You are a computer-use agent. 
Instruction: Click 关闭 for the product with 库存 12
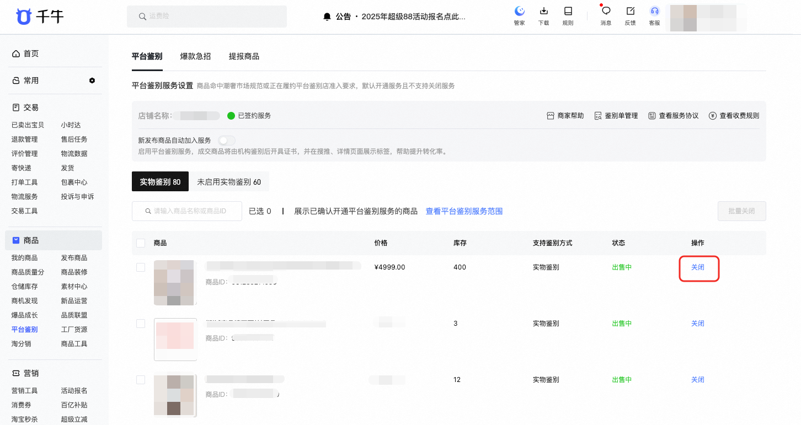pyautogui.click(x=698, y=380)
